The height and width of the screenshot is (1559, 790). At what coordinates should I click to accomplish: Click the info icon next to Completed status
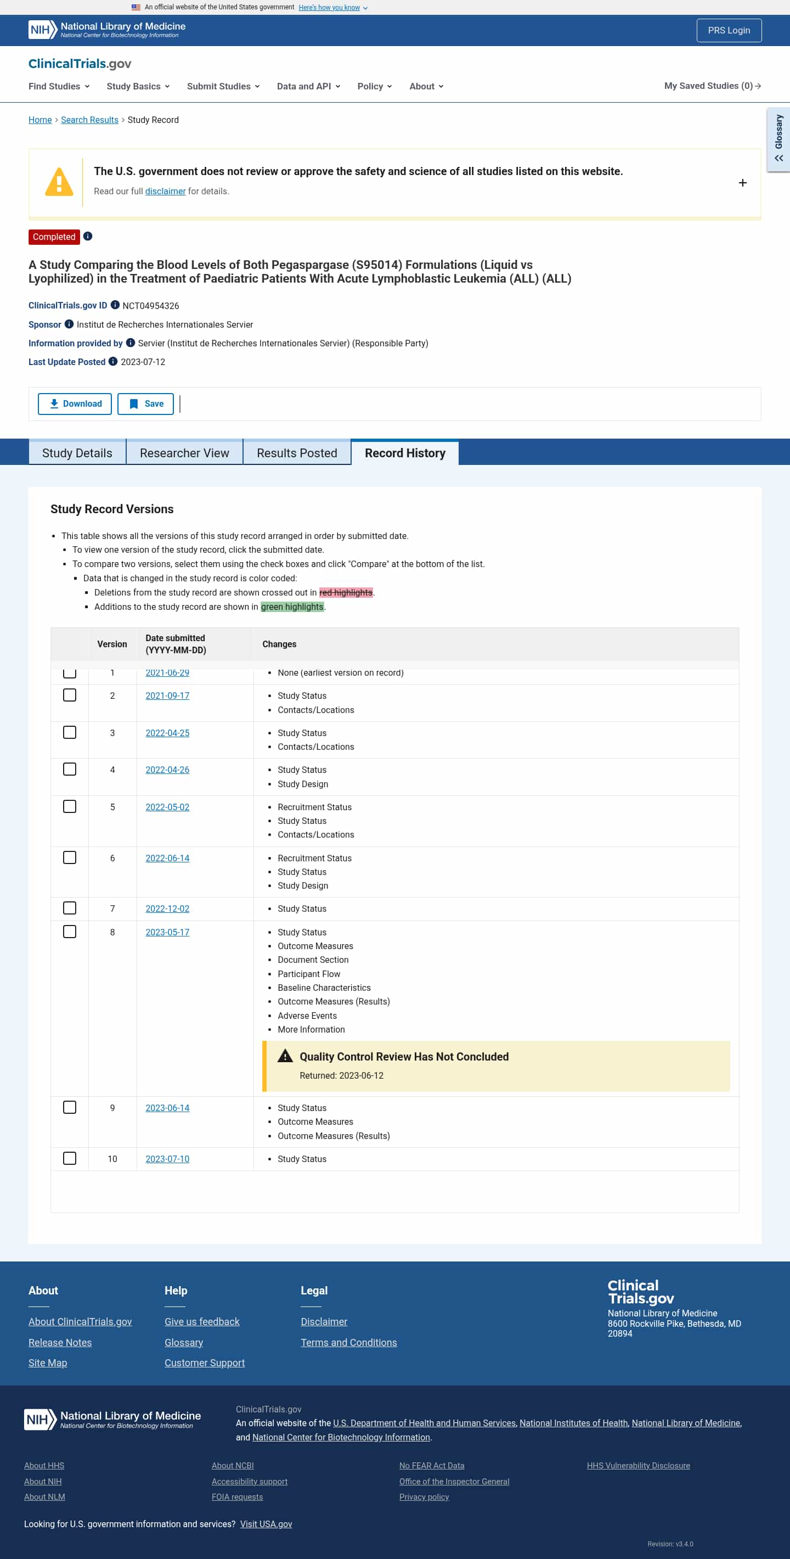pyautogui.click(x=88, y=236)
